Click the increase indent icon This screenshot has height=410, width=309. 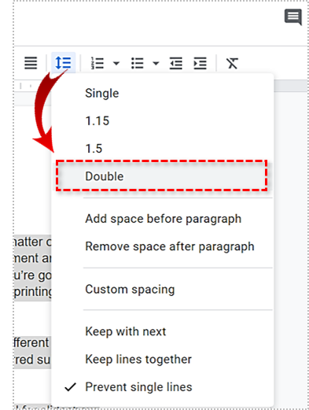click(200, 63)
